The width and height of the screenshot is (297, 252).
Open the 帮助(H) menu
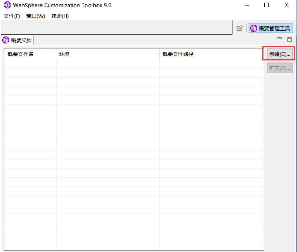point(60,16)
